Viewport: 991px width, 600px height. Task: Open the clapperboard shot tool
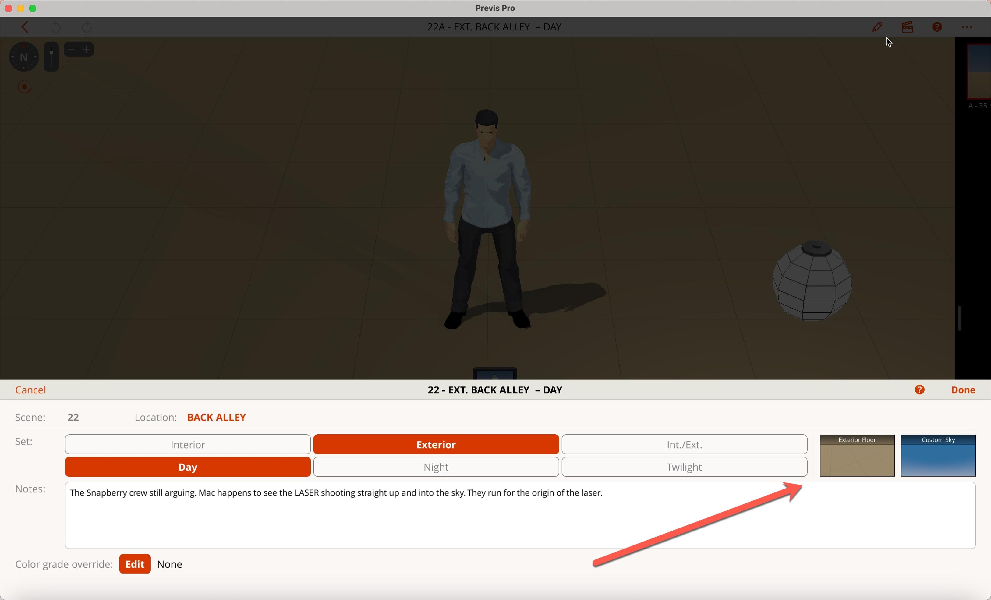point(907,27)
